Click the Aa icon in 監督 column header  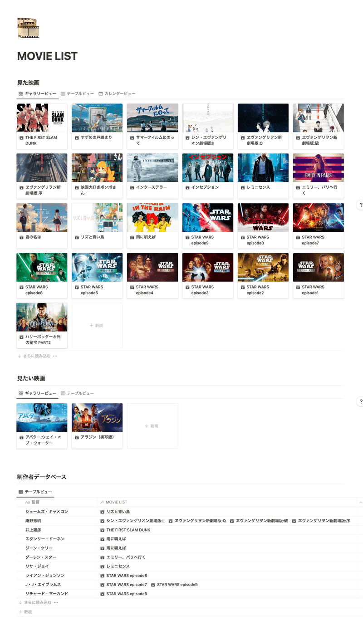(x=27, y=502)
